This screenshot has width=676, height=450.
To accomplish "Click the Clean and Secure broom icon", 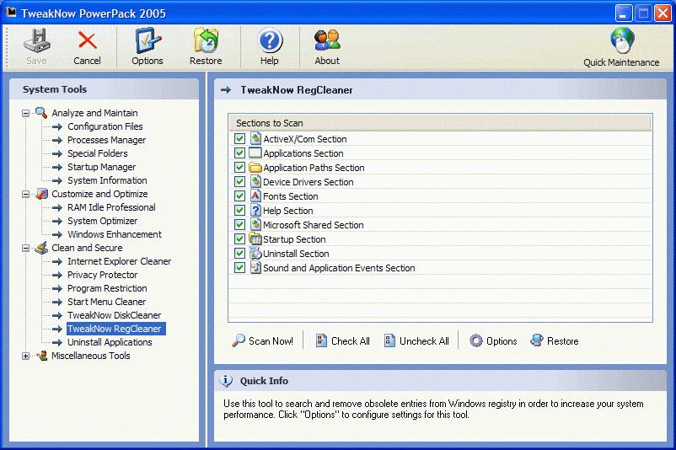I will pos(41,248).
